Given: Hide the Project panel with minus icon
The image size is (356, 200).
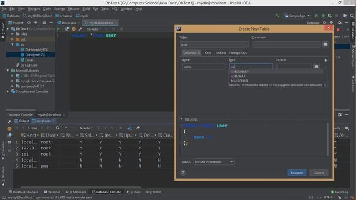Looking at the screenshot, I should pyautogui.click(x=51, y=23).
